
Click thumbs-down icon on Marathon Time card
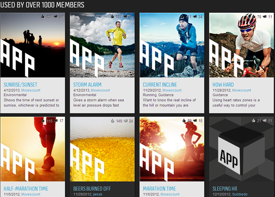[195, 121]
